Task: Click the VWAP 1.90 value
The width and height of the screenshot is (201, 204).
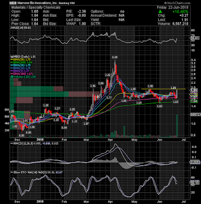Action: pyautogui.click(x=82, y=24)
